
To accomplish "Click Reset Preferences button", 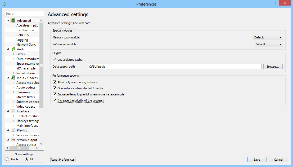I will (63, 160).
